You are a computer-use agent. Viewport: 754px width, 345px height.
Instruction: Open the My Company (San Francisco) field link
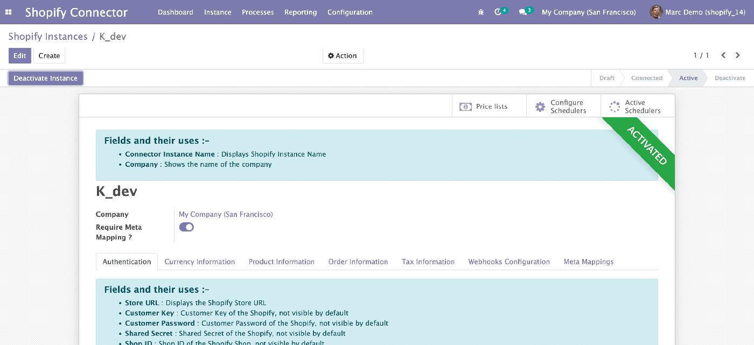[226, 214]
